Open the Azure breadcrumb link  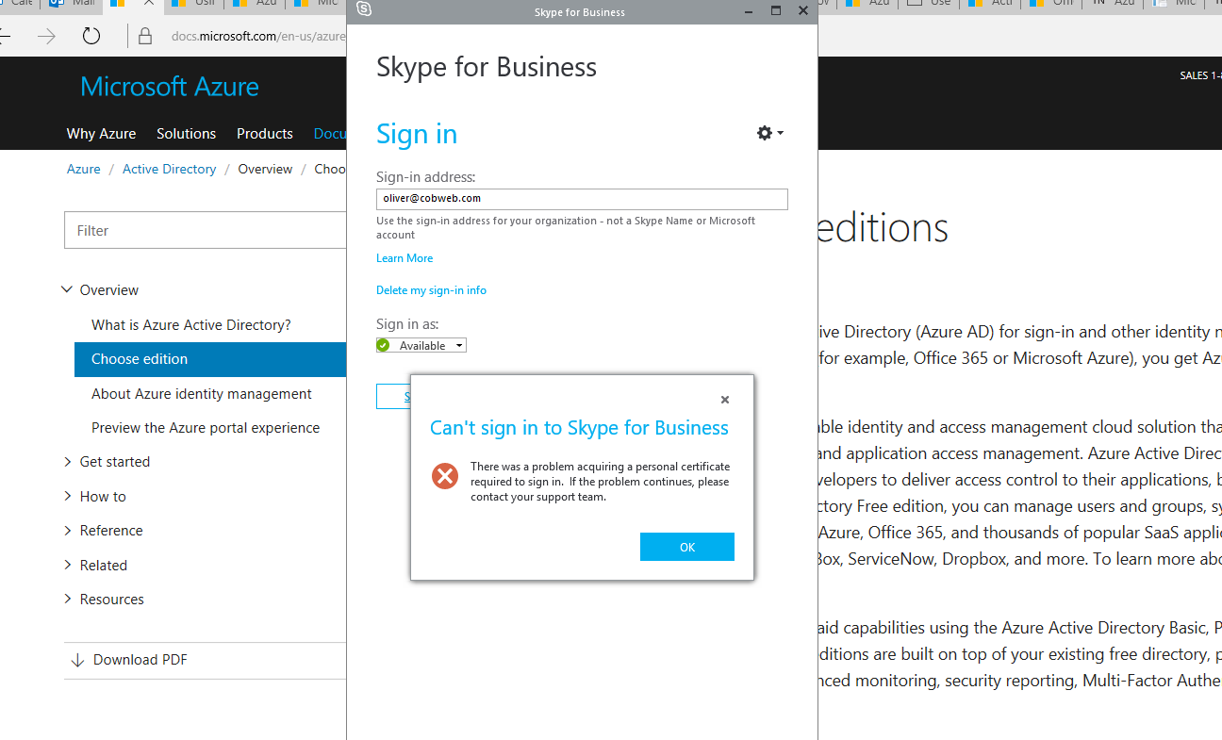click(83, 170)
